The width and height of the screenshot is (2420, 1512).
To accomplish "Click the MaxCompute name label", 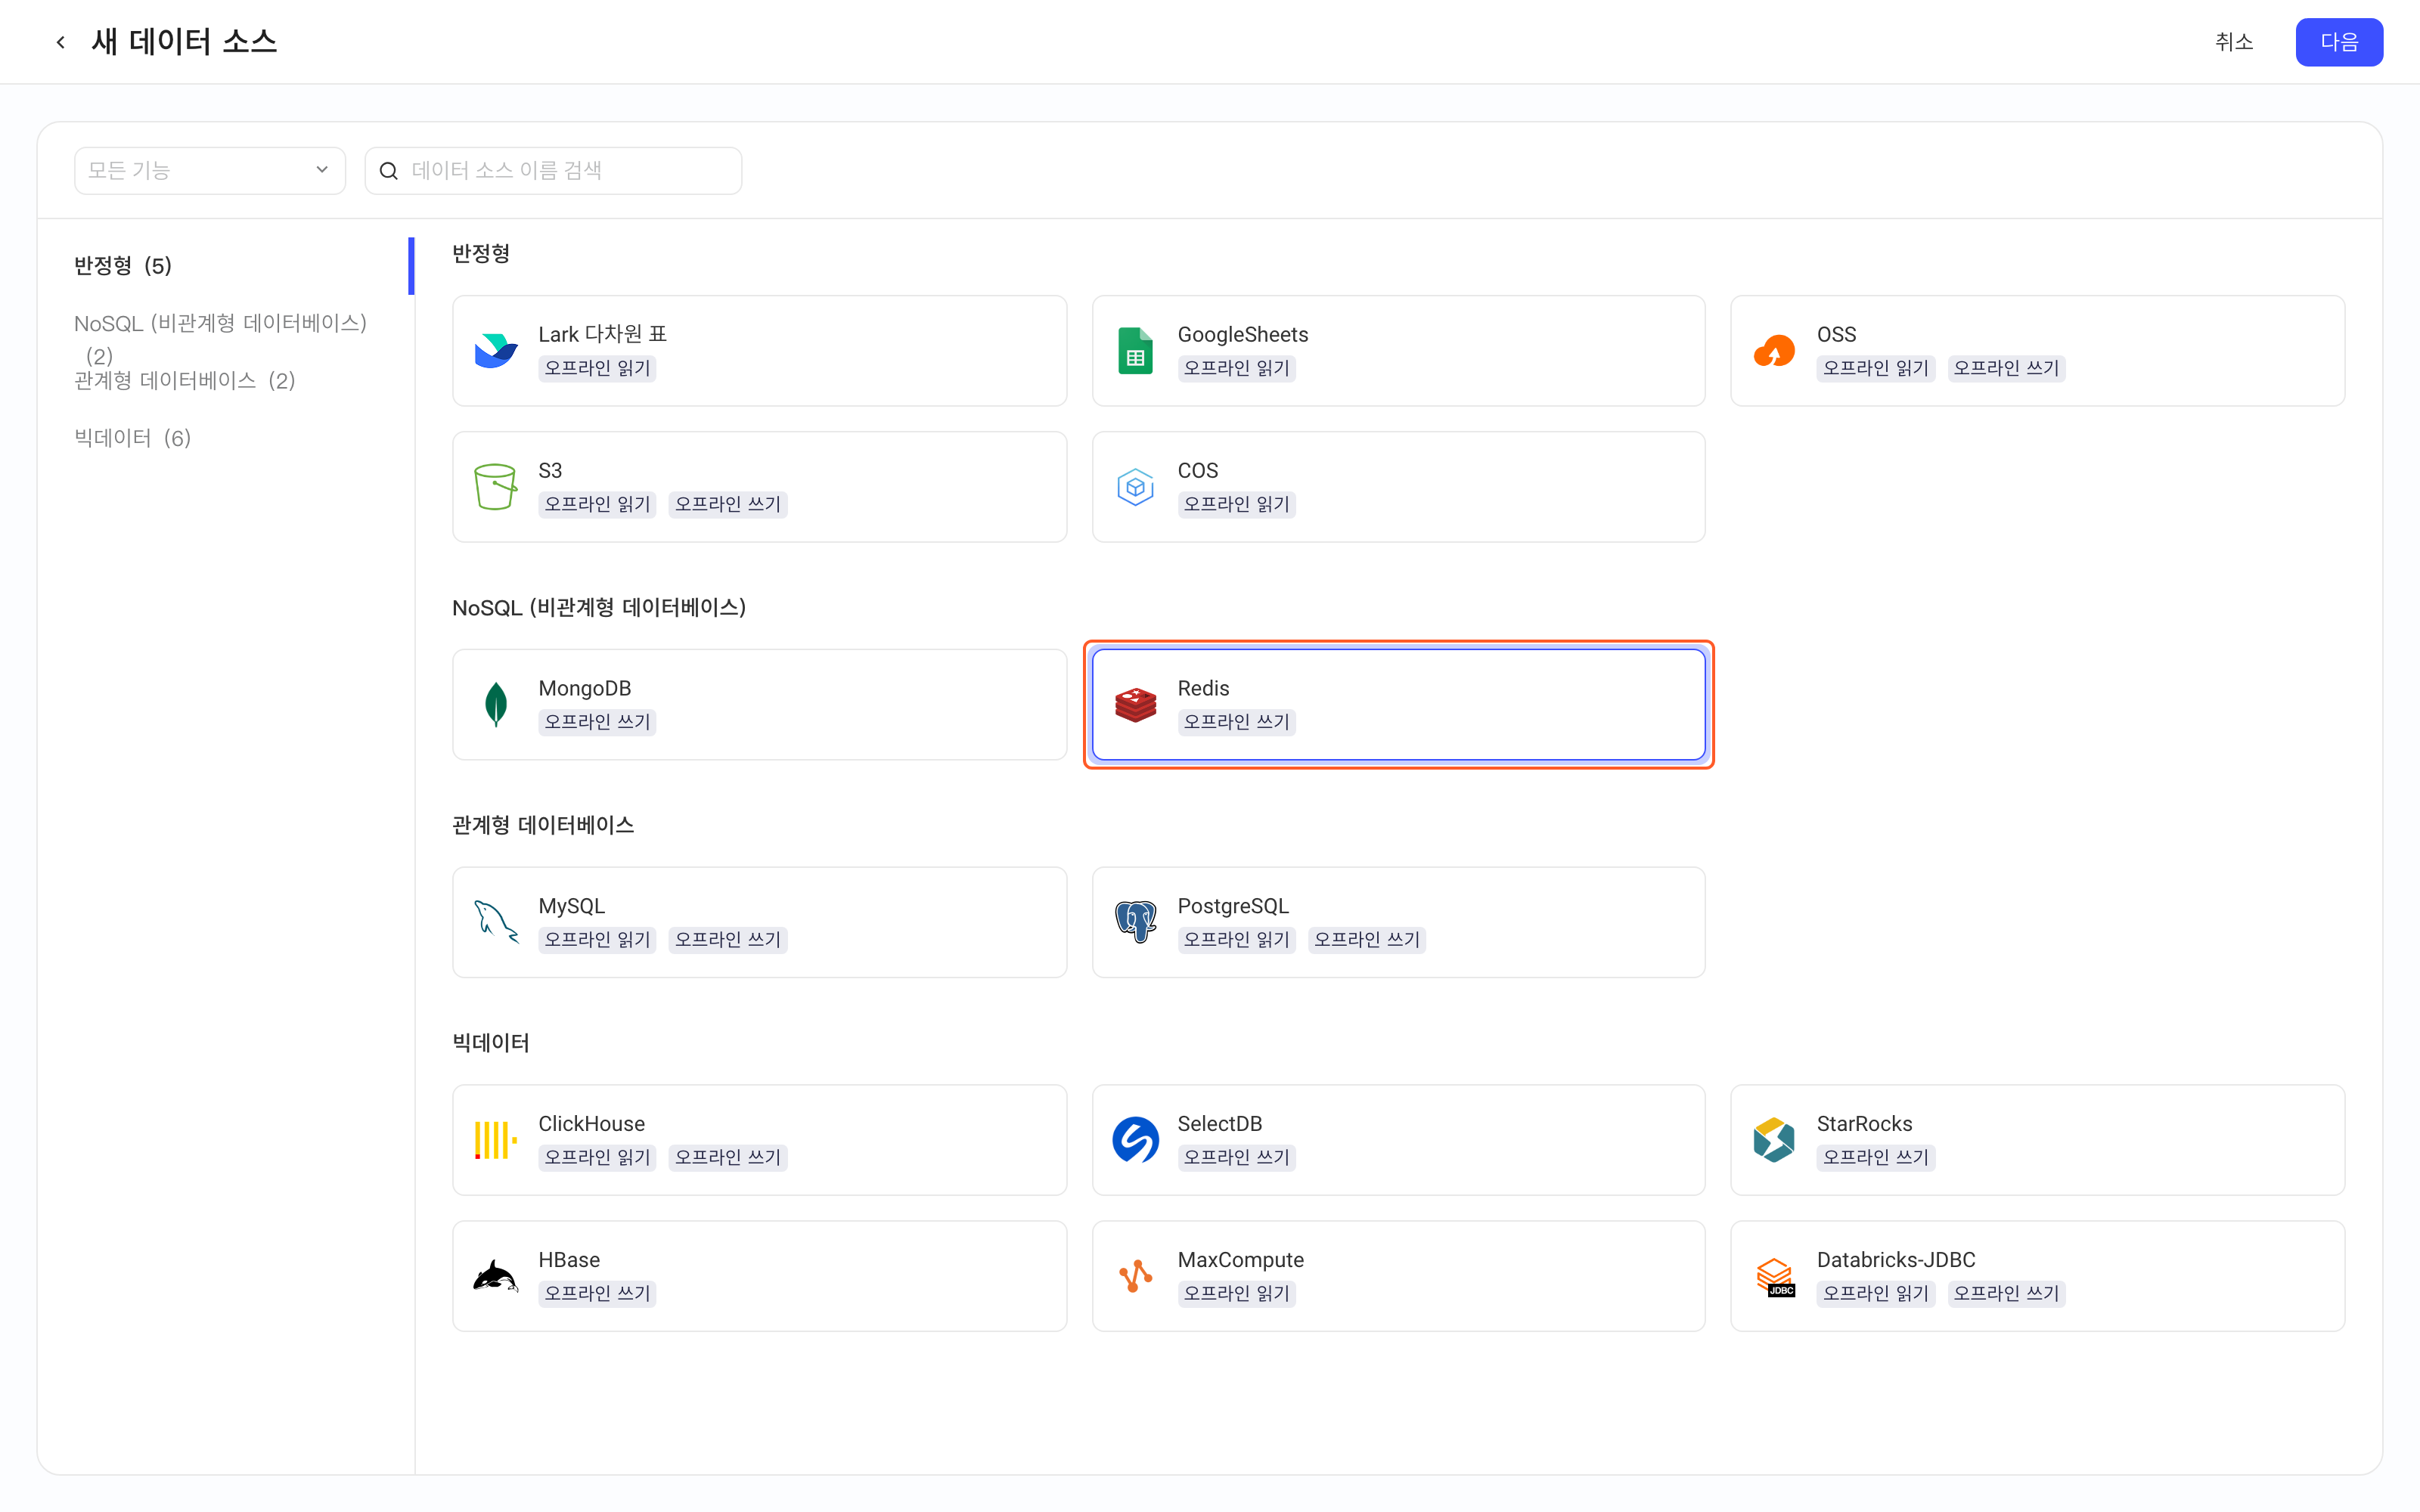I will 1240,1260.
